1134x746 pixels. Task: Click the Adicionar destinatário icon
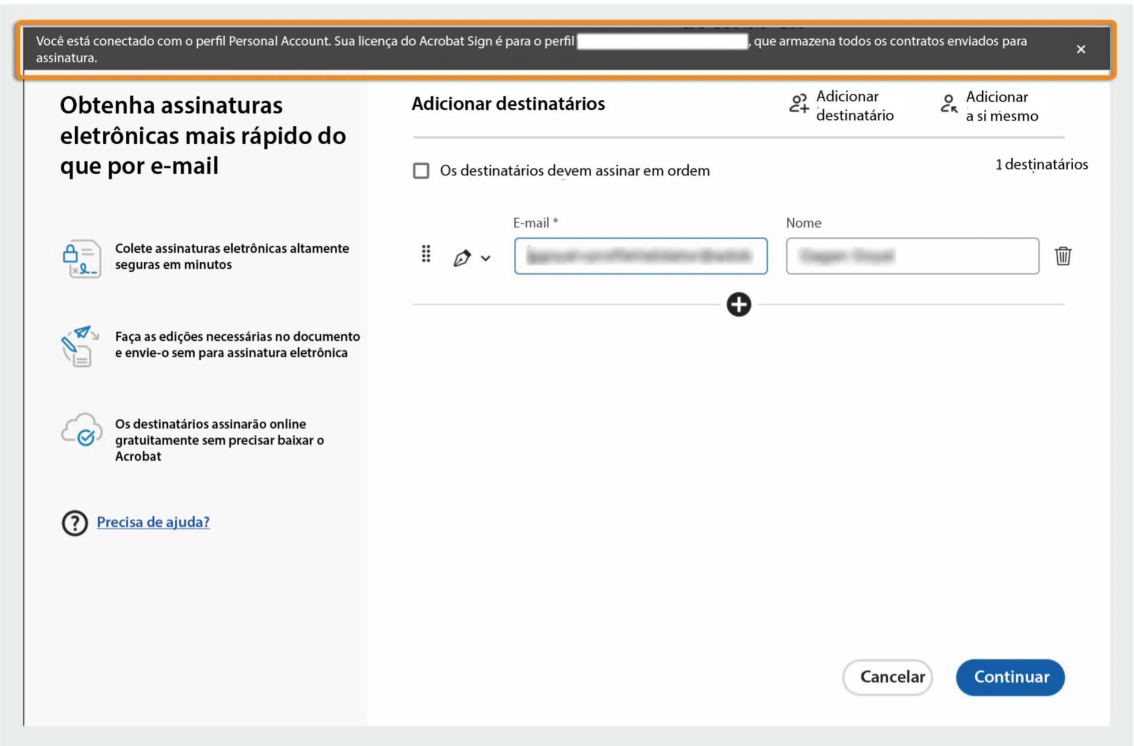[x=800, y=105]
